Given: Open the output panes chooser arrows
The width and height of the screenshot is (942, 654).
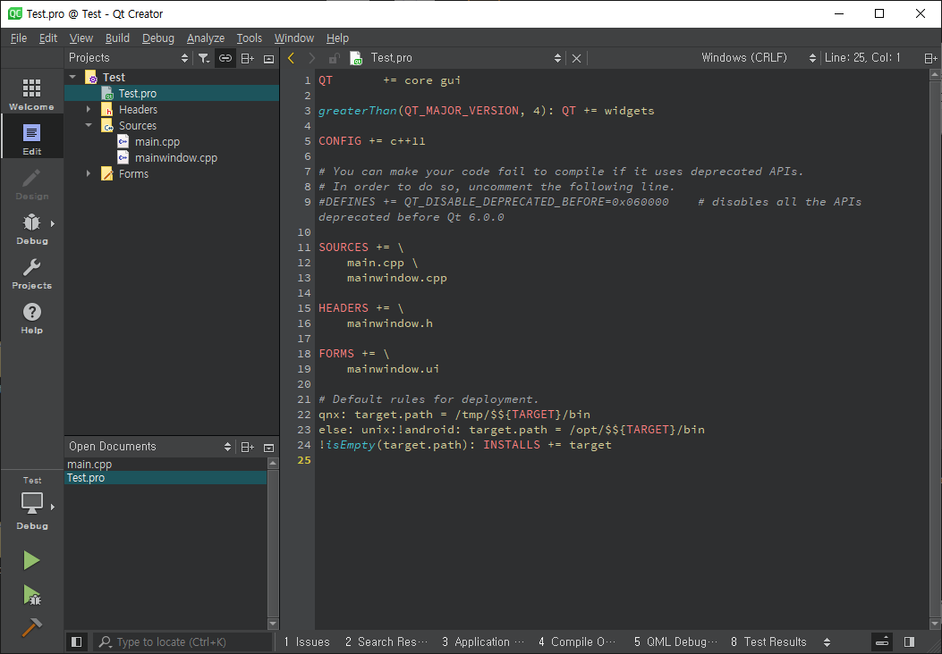Looking at the screenshot, I should tap(827, 642).
